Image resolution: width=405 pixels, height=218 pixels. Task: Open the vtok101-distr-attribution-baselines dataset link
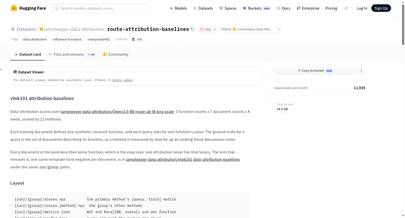[x=183, y=159]
